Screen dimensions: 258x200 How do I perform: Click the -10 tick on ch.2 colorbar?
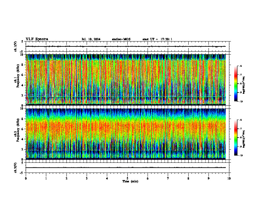241,156
